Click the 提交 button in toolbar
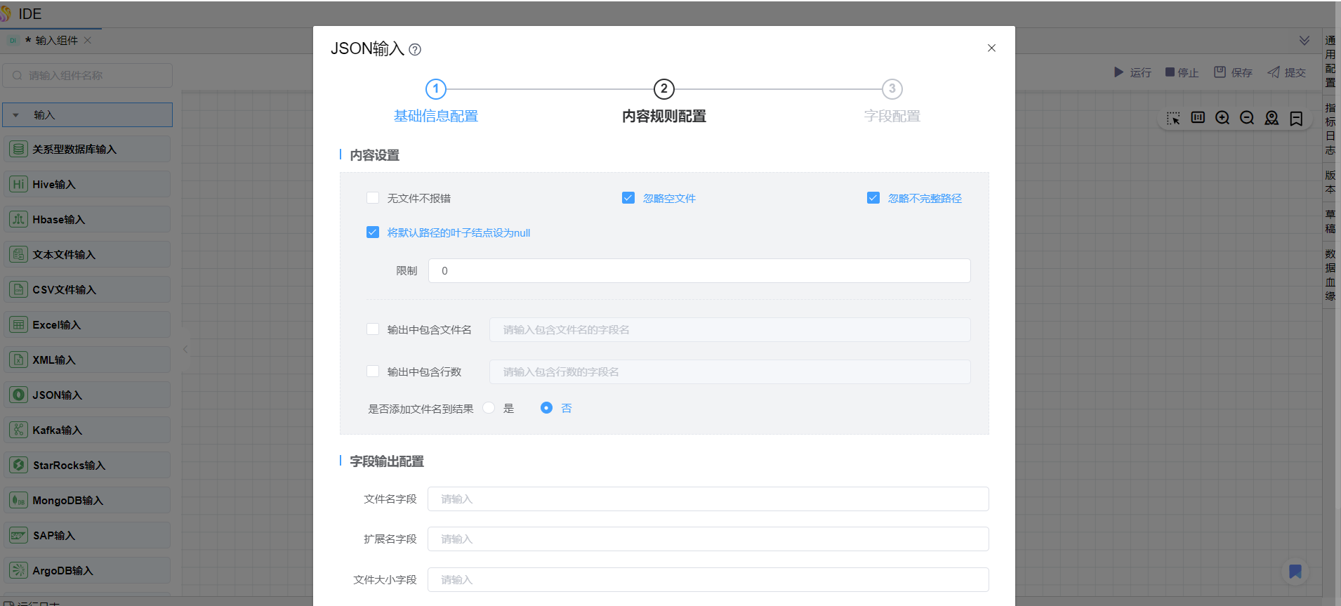 (x=1287, y=72)
